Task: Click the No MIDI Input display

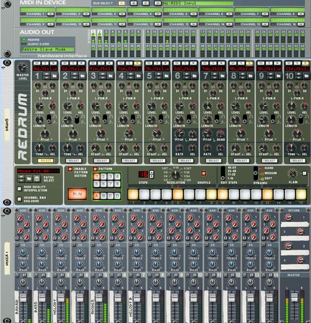Action: [198, 3]
